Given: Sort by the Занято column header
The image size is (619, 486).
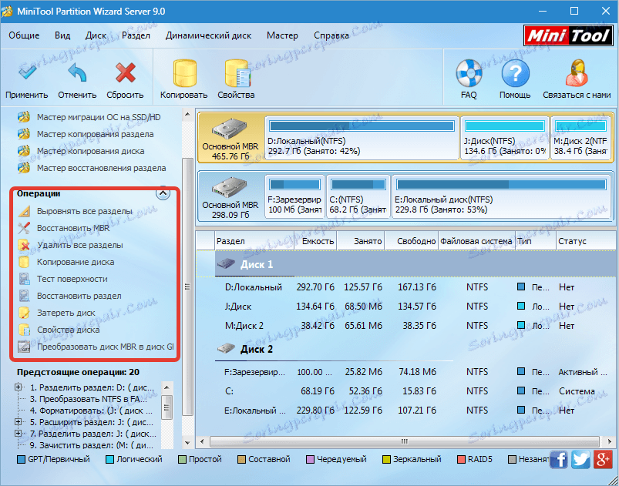Looking at the screenshot, I should click(361, 241).
